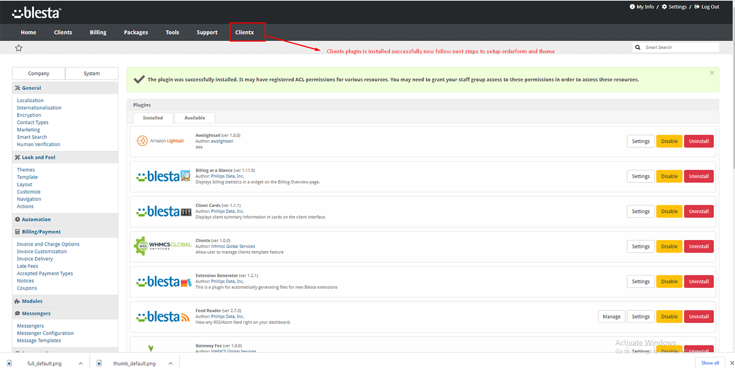This screenshot has height=368, width=735.
Task: Select the Company settings tab
Action: click(39, 73)
